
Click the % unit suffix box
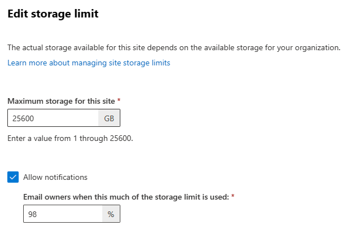111,214
